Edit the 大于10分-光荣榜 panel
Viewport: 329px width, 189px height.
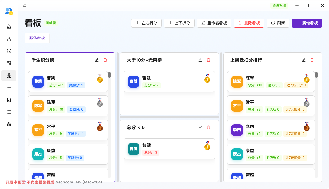tap(200, 60)
